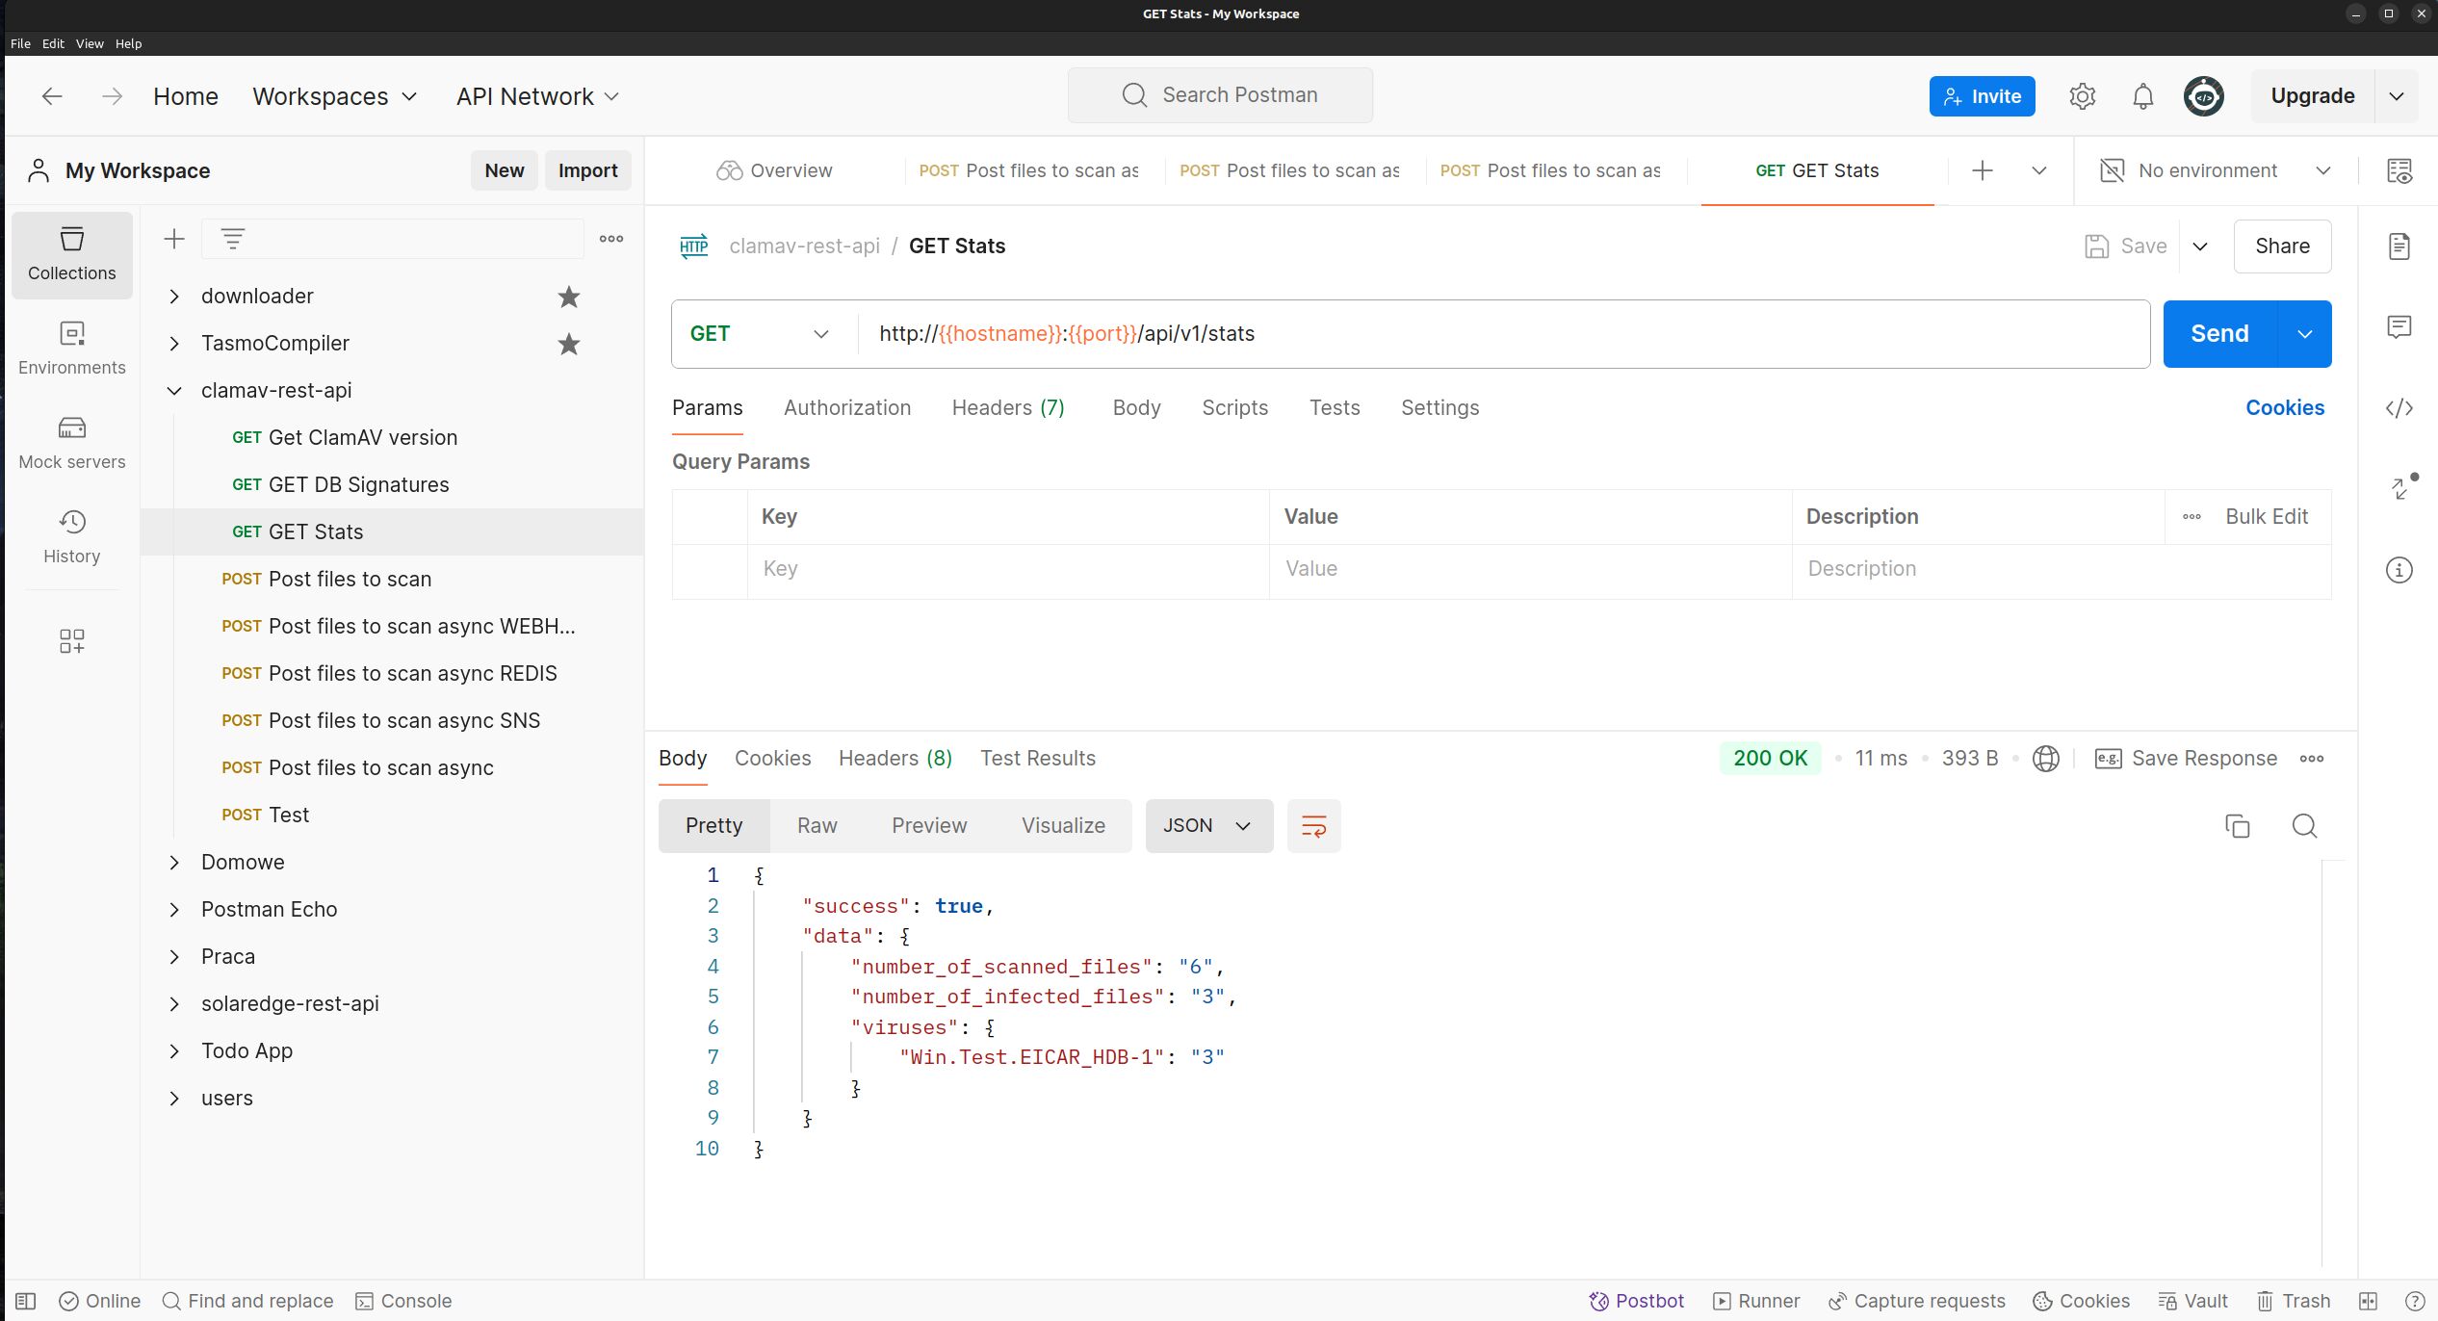Open the Cookies link beside request tabs

(x=2284, y=408)
